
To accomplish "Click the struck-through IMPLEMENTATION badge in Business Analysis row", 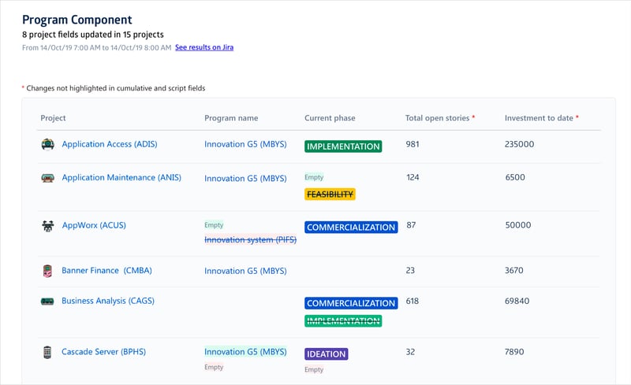I will [x=343, y=321].
